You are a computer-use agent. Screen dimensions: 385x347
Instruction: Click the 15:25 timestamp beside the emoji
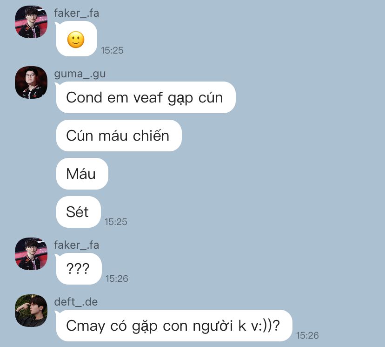(x=112, y=50)
